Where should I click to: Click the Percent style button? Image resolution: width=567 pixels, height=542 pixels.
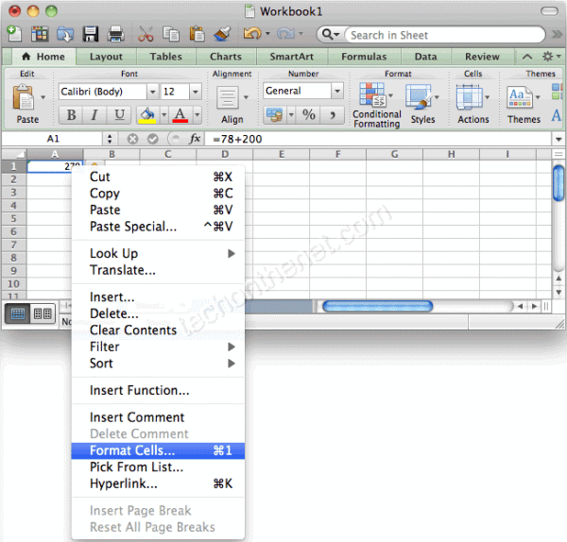point(310,115)
